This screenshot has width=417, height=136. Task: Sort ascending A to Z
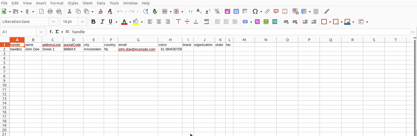tap(199, 11)
